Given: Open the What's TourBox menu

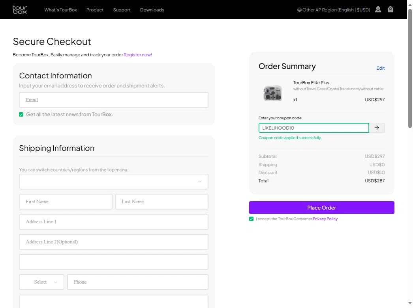Looking at the screenshot, I should pos(60,10).
